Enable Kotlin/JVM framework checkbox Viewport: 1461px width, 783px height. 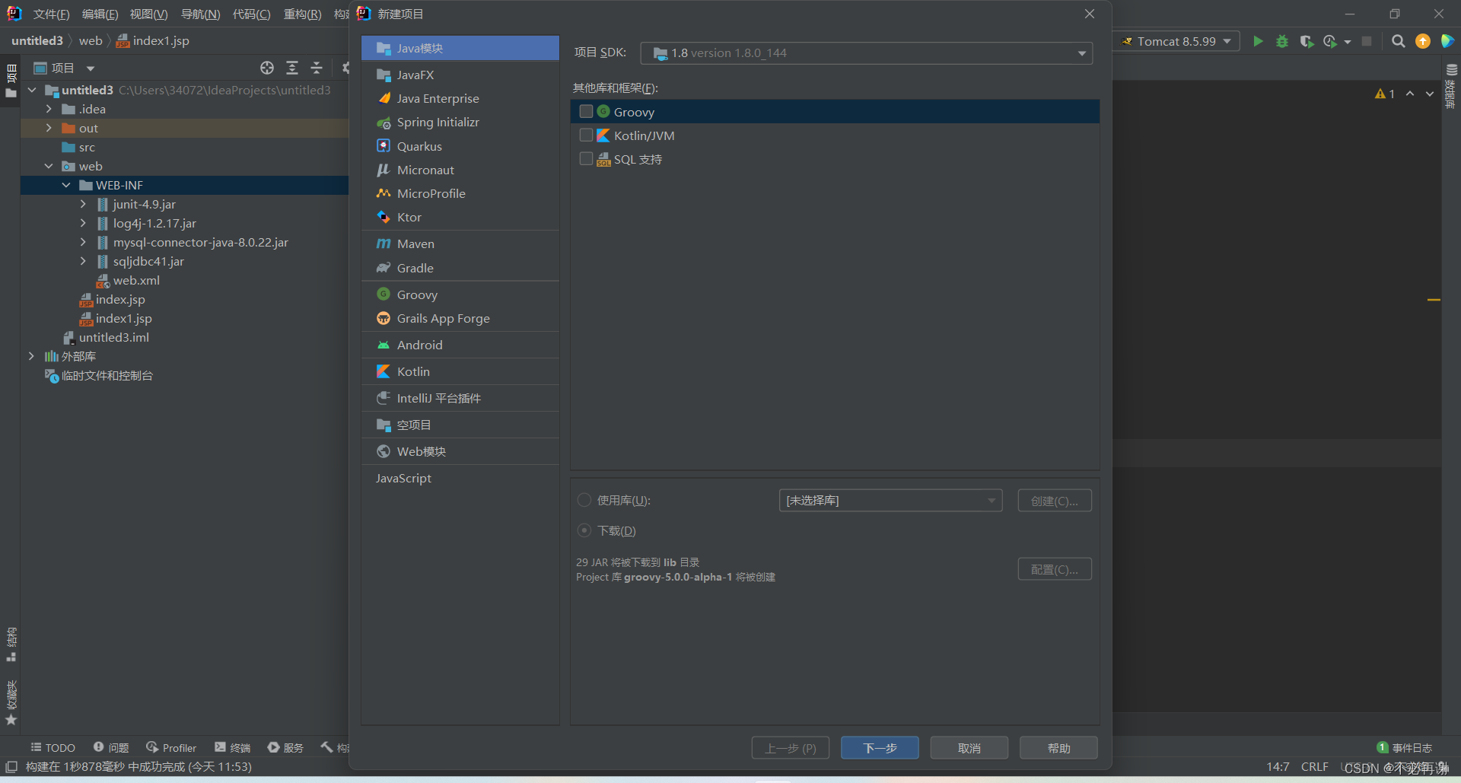586,135
